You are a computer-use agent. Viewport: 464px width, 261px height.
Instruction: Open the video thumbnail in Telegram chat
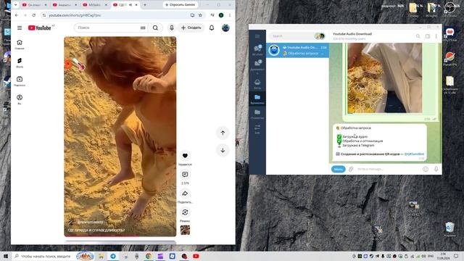pyautogui.click(x=385, y=78)
